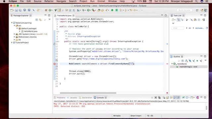Collapse All in the Task List toolbar
Viewport: 212px width, 119px height.
[199, 20]
